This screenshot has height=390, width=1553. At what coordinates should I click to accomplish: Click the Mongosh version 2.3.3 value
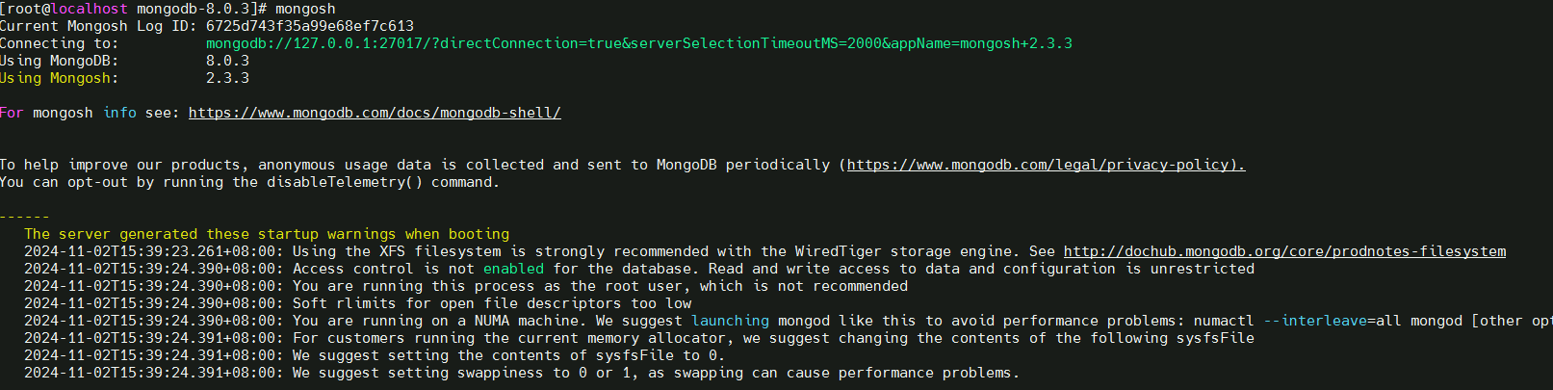pyautogui.click(x=227, y=78)
